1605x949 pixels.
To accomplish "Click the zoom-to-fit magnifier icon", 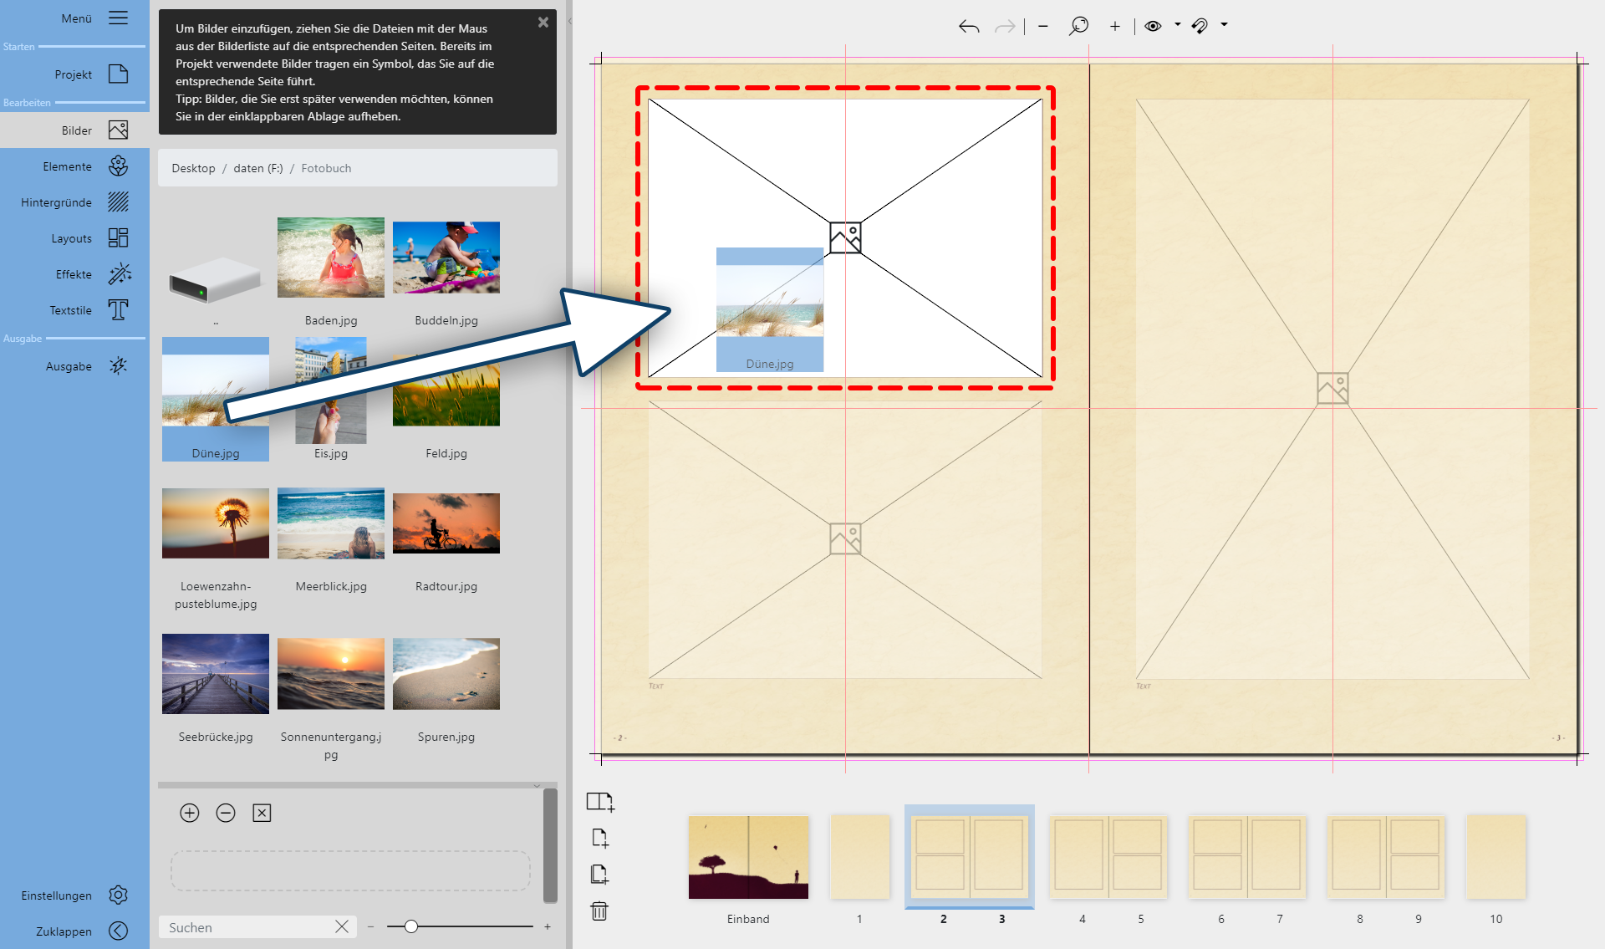I will pos(1078,26).
